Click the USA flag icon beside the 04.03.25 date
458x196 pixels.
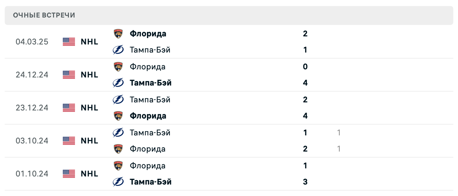[x=68, y=42]
